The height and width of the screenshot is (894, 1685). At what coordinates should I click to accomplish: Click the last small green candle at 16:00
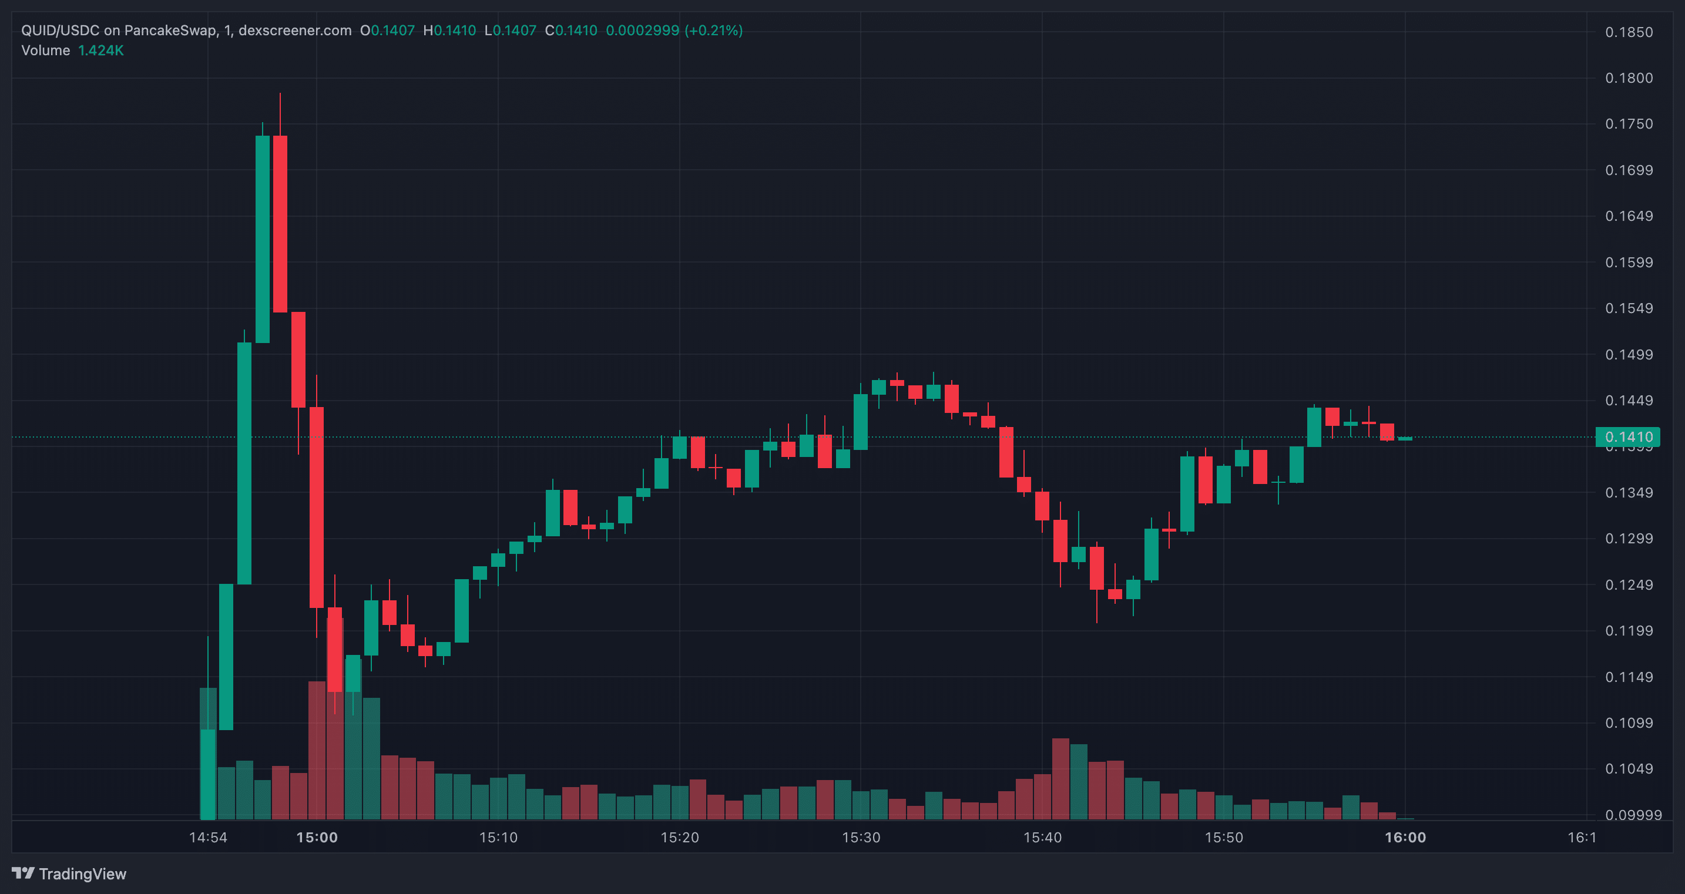[1405, 438]
